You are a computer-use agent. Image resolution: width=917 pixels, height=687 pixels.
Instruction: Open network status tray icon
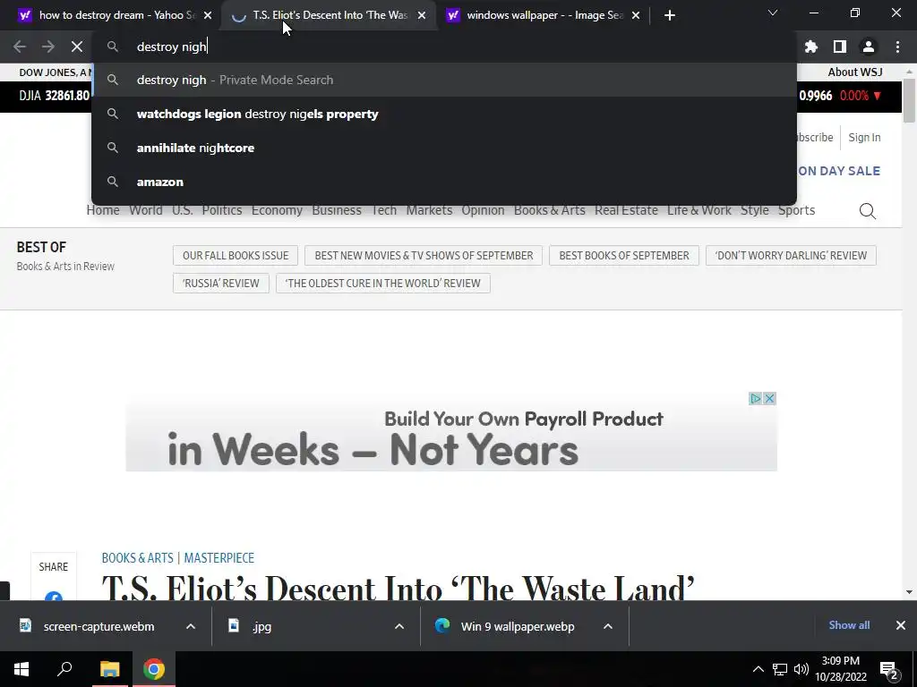click(780, 669)
